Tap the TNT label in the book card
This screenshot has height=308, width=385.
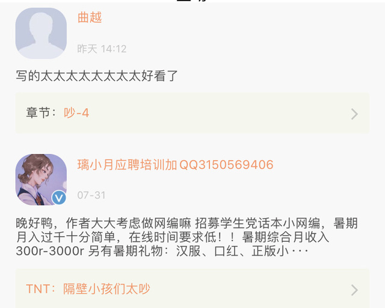[x=38, y=289]
